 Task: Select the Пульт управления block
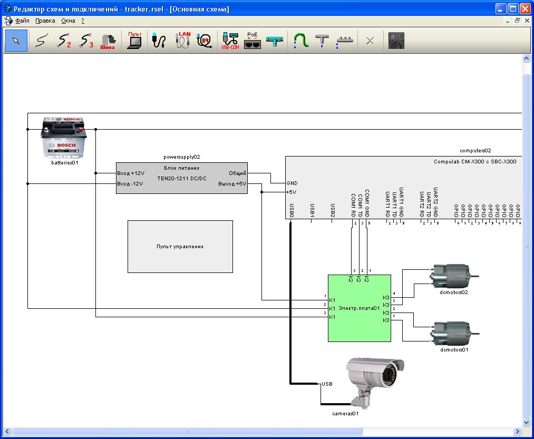180,247
